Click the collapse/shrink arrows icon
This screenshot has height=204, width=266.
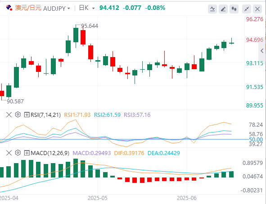(247, 9)
